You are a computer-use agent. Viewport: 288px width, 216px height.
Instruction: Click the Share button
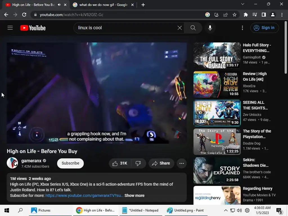(161, 163)
